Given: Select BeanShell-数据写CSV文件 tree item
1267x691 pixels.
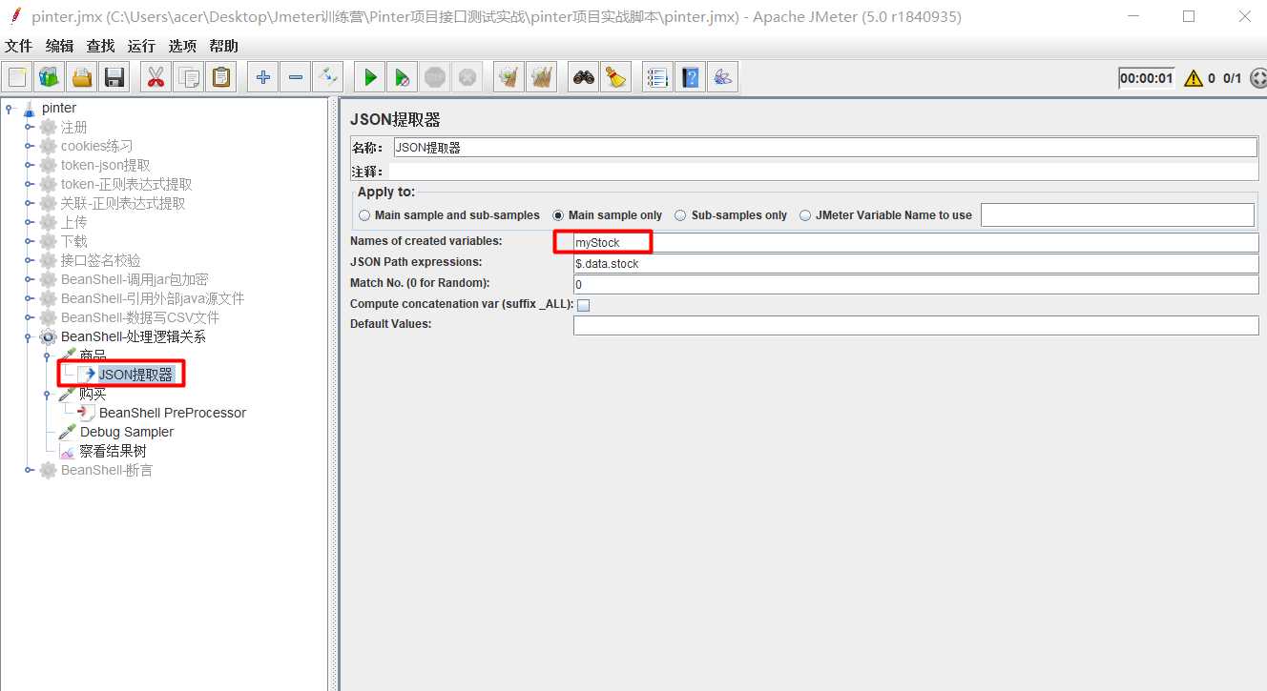Looking at the screenshot, I should point(140,317).
